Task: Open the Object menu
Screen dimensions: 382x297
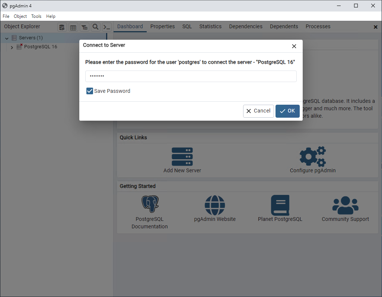Action: (x=20, y=16)
